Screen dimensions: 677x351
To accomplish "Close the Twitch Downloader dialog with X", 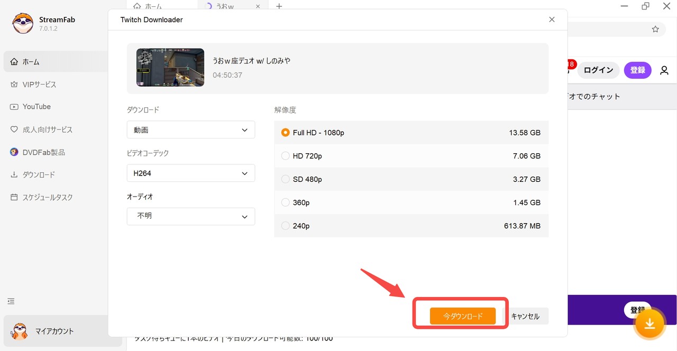I will click(x=552, y=20).
